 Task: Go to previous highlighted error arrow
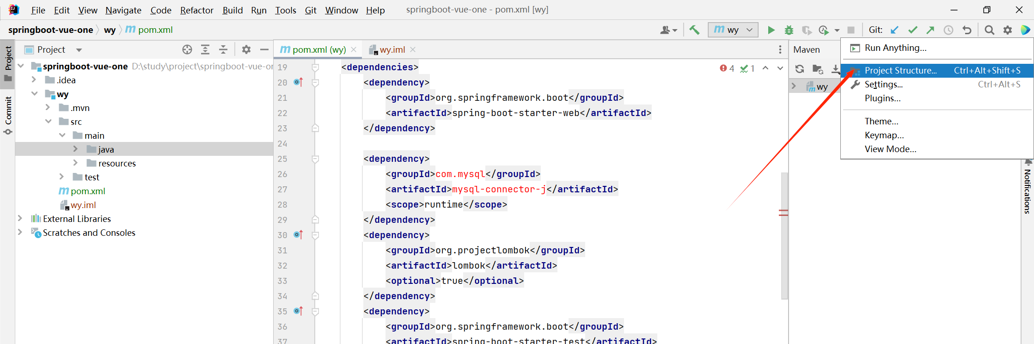765,68
